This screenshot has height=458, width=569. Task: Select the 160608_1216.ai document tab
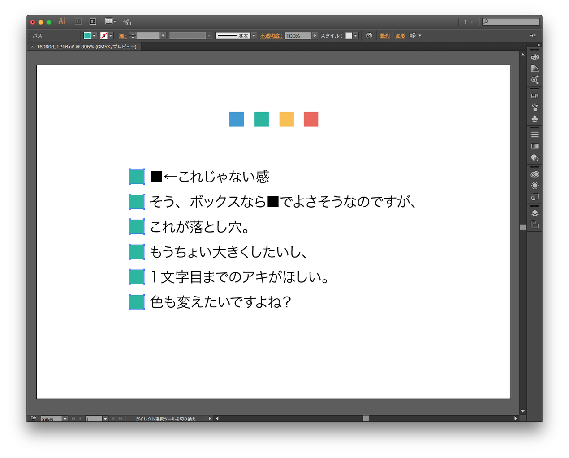point(86,47)
